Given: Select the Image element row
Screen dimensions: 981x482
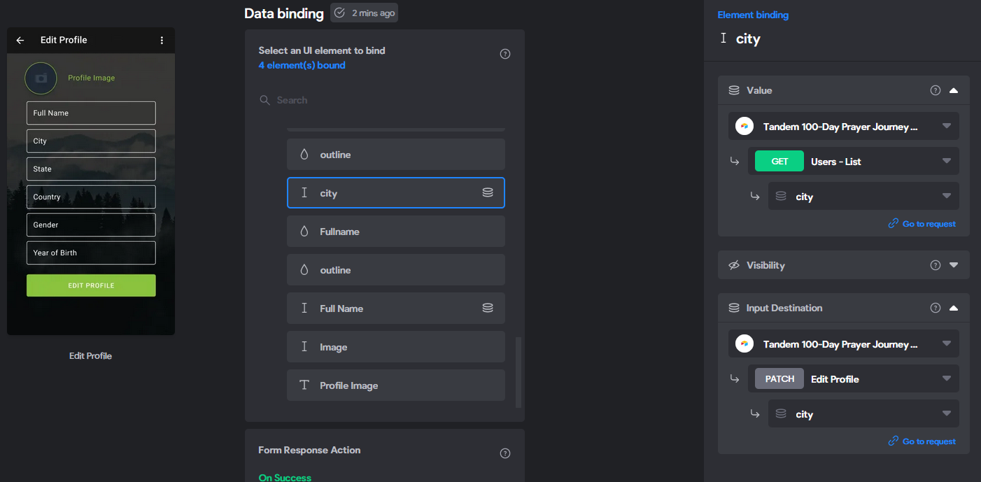Looking at the screenshot, I should (x=396, y=347).
